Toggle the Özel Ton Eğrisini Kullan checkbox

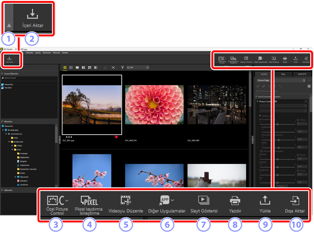pos(261,151)
